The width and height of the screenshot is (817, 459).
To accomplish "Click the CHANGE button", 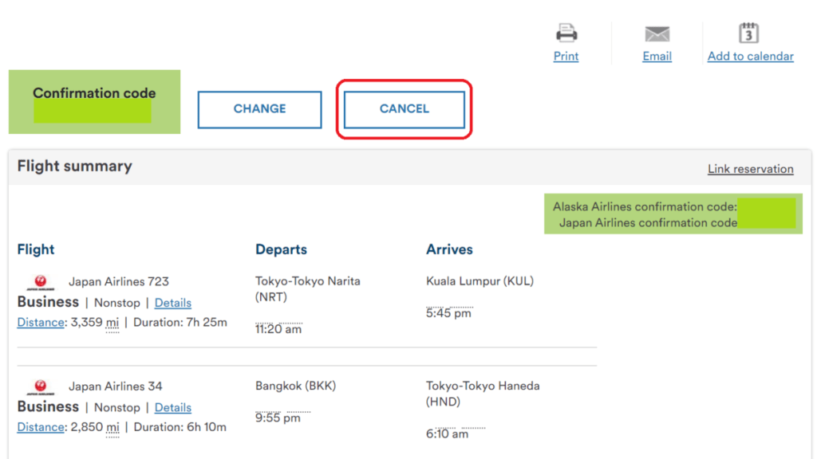I will click(259, 109).
